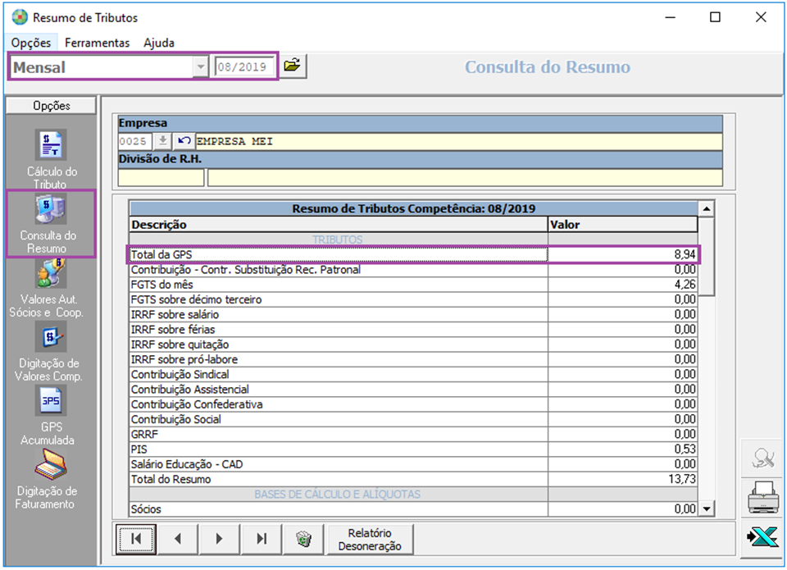Click the greyed search tool icon above printer
Screen dimensions: 787x570
pos(763,458)
